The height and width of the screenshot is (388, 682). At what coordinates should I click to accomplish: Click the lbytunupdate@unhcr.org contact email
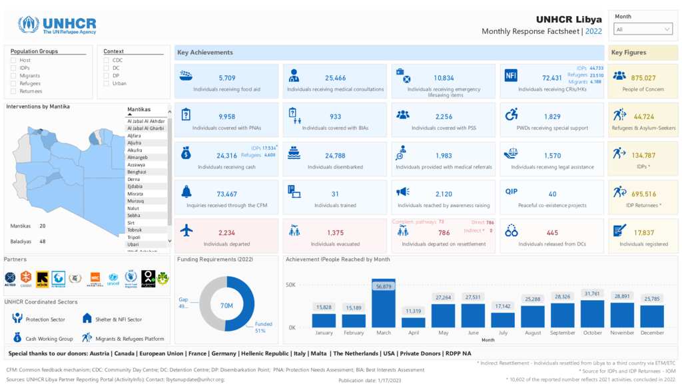[195, 379]
